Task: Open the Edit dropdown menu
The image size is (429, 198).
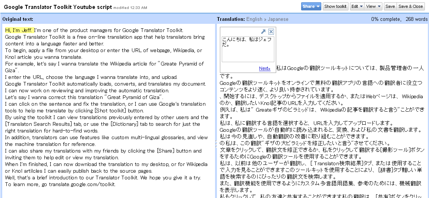Action: (x=357, y=6)
